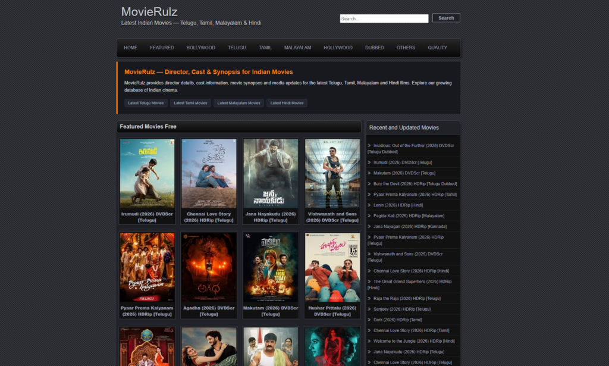Go to MALAYALAM section
The height and width of the screenshot is (366, 609).
pyautogui.click(x=297, y=48)
